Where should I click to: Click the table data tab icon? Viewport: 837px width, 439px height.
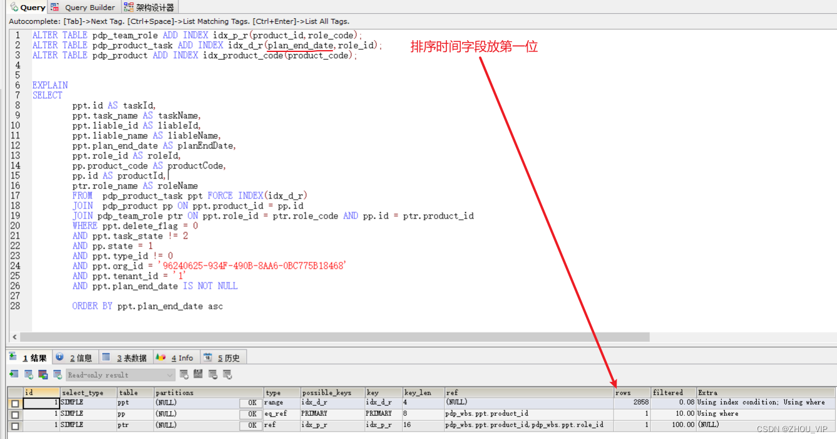coord(106,357)
